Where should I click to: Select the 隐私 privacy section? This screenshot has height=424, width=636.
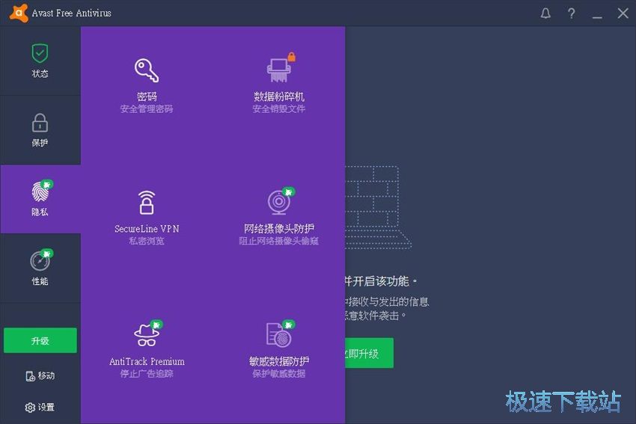pyautogui.click(x=40, y=199)
